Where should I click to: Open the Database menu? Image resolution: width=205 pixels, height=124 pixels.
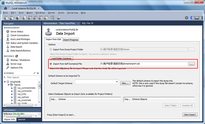pyautogui.click(x=40, y=13)
